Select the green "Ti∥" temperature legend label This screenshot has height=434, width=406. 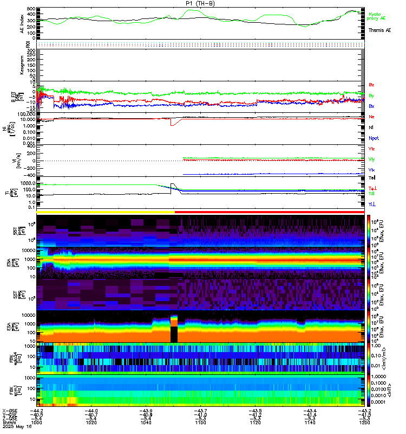tap(372, 194)
